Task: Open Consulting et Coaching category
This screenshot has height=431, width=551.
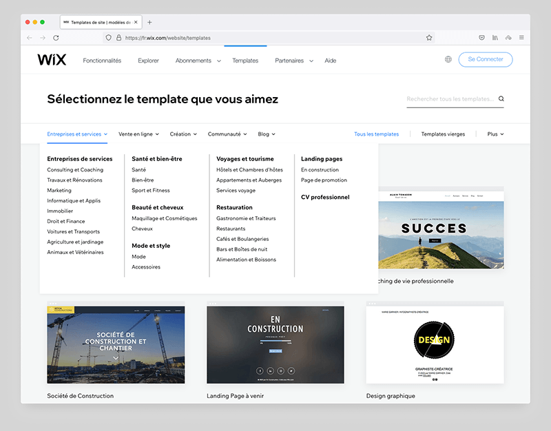Action: point(75,169)
